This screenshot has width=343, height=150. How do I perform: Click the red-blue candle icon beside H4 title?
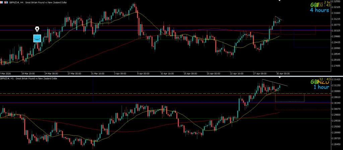(6, 2)
